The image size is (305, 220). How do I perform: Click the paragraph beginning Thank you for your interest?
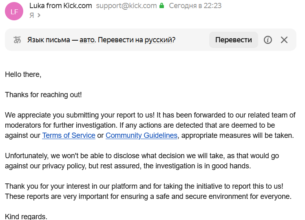click(148, 191)
